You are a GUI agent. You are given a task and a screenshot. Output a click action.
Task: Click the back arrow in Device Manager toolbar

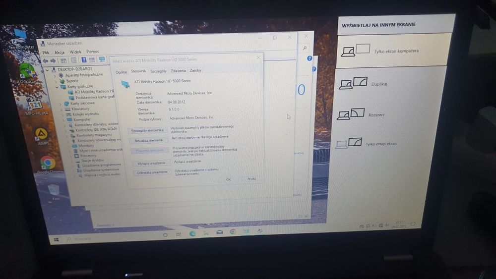[46, 60]
